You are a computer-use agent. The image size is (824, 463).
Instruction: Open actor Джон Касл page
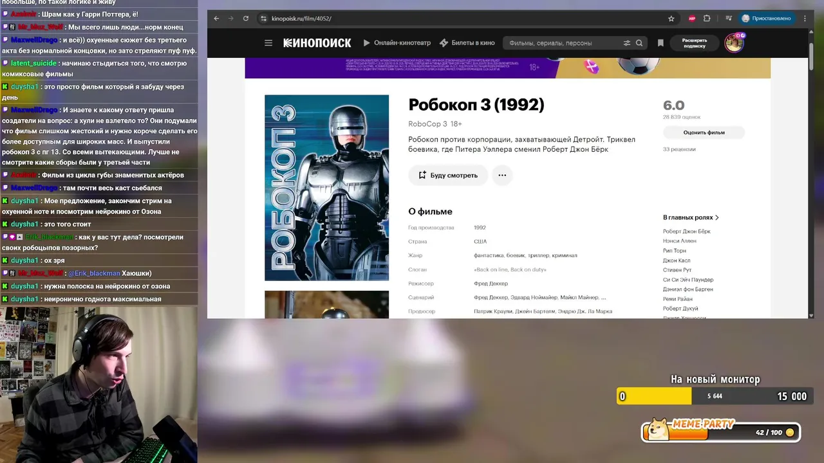(677, 260)
